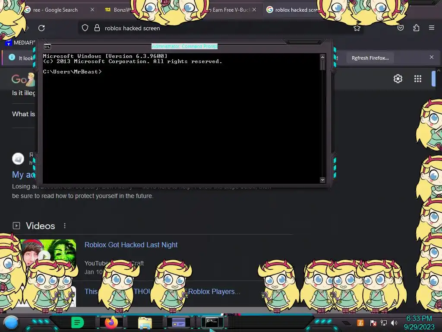Image resolution: width=442 pixels, height=332 pixels.
Task: Open Firefox from the taskbar
Action: coord(111,322)
